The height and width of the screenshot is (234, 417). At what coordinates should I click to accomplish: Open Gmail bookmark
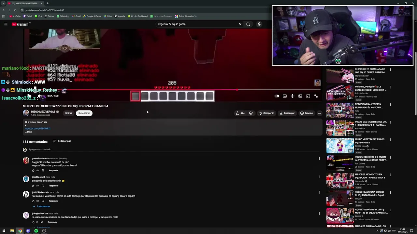pyautogui.click(x=76, y=16)
